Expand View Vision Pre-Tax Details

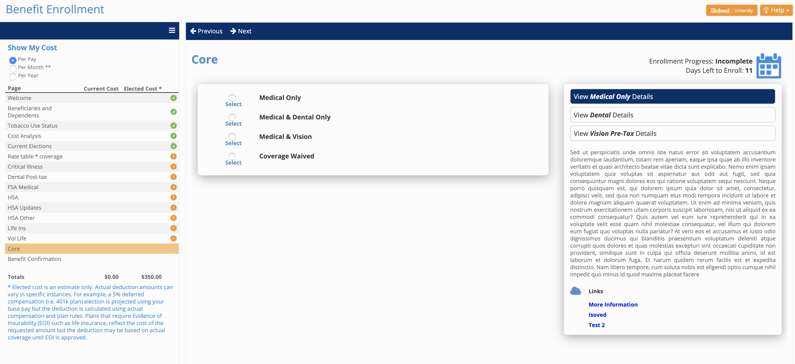[x=673, y=133]
